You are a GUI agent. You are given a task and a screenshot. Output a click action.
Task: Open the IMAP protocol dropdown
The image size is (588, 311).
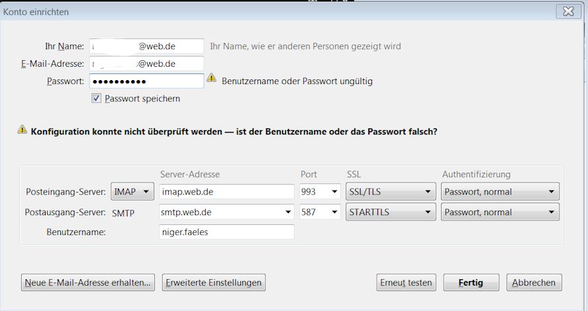(132, 192)
